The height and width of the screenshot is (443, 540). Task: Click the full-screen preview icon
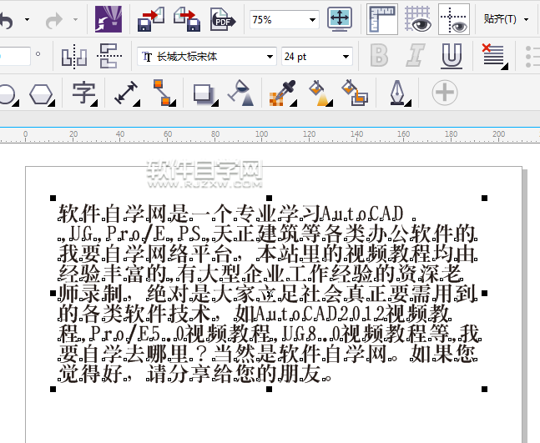340,19
